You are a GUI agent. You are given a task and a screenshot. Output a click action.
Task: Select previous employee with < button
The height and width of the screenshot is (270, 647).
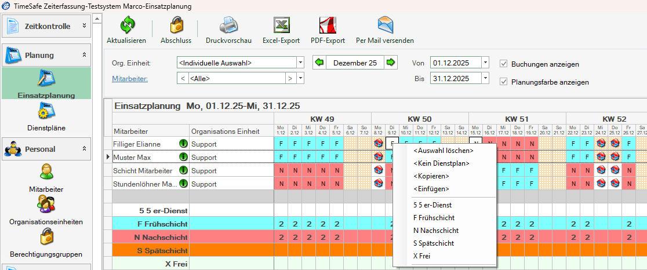tap(183, 78)
